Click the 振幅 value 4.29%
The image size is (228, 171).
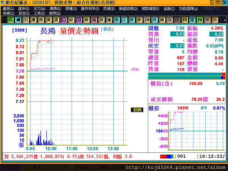tap(217, 28)
